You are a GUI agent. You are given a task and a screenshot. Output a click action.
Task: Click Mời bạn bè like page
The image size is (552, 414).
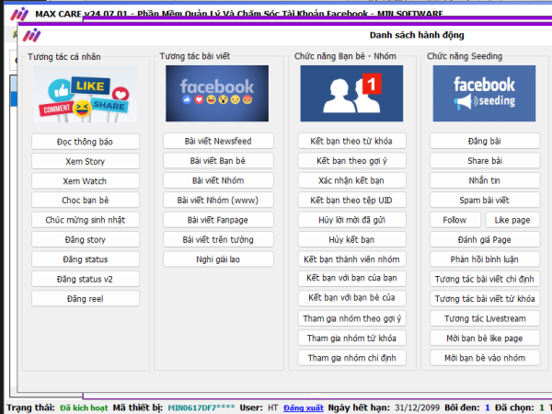point(485,338)
